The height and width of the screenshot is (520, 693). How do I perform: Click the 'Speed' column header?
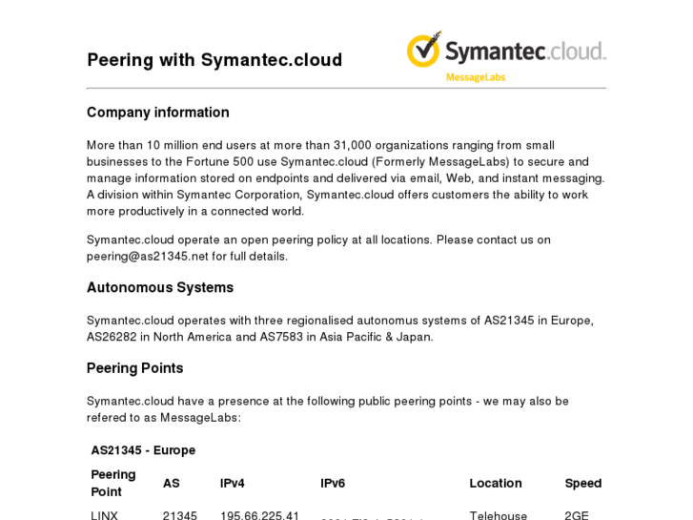[x=583, y=484]
